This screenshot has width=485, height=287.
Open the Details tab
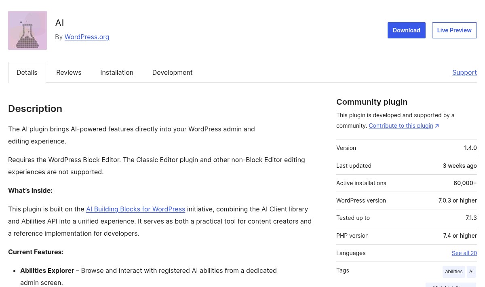pyautogui.click(x=27, y=72)
